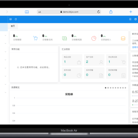The height and width of the screenshot is (138, 138).
Task: Click the pie icon in 库存总数 card
Action: tap(79, 76)
